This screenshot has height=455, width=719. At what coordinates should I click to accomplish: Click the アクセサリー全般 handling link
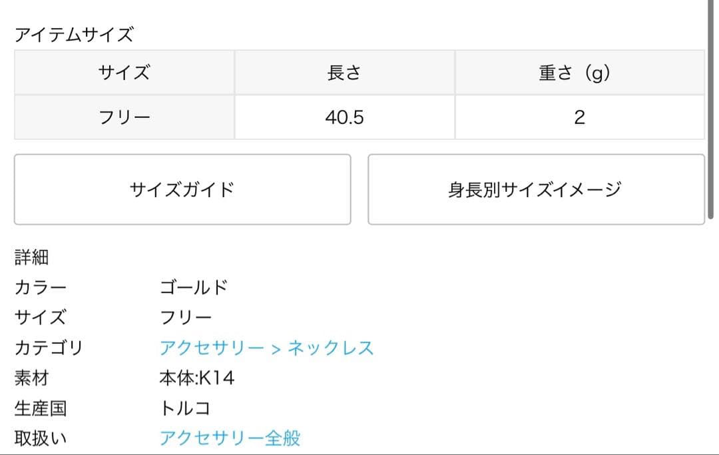230,438
